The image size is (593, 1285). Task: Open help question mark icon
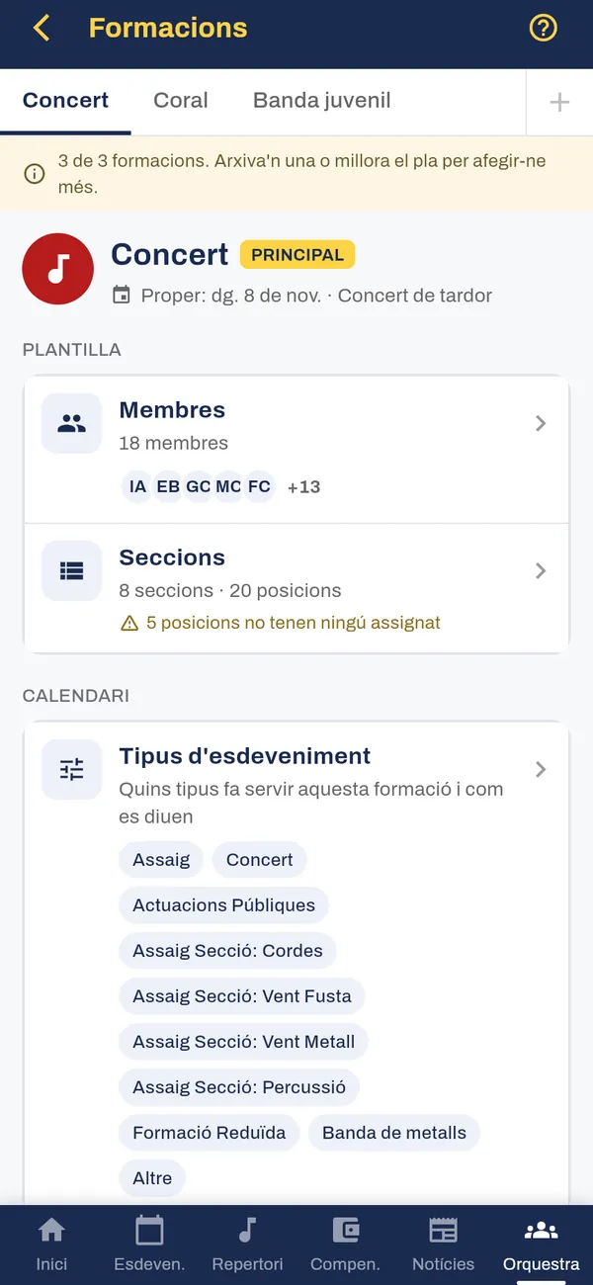(x=544, y=28)
